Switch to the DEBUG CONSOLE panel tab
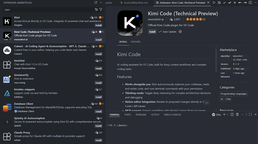258x144 pixels. coord(172,115)
